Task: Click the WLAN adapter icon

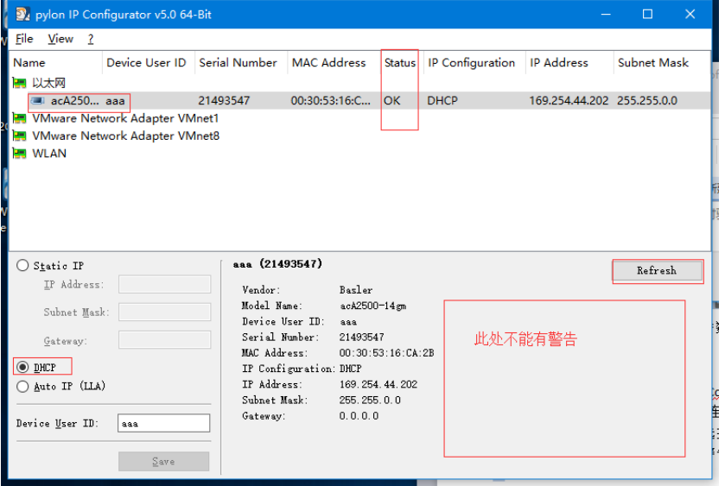Action: pyautogui.click(x=19, y=154)
